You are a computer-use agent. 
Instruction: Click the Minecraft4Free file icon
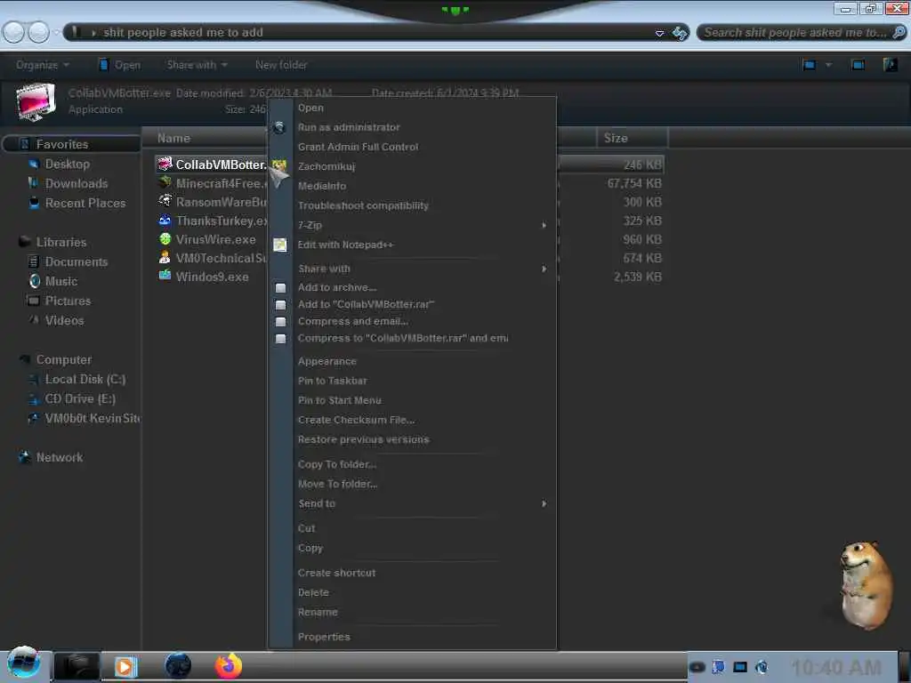point(165,183)
